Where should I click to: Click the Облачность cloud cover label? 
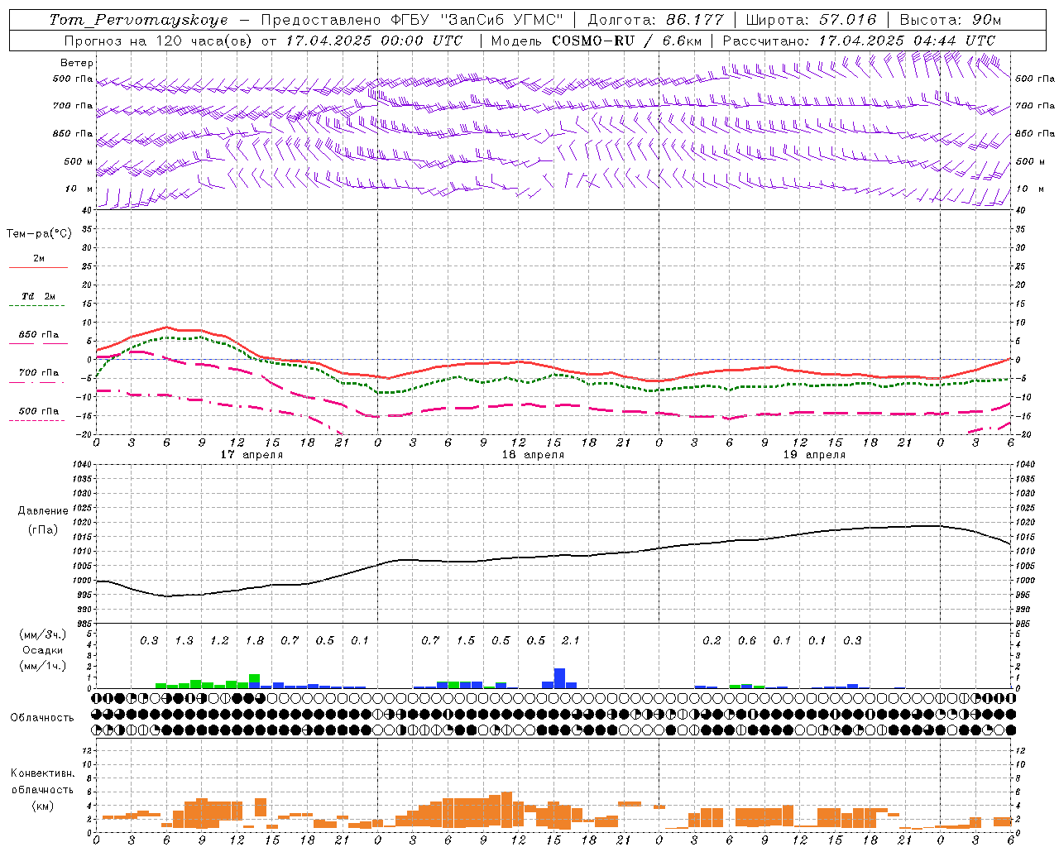42,718
